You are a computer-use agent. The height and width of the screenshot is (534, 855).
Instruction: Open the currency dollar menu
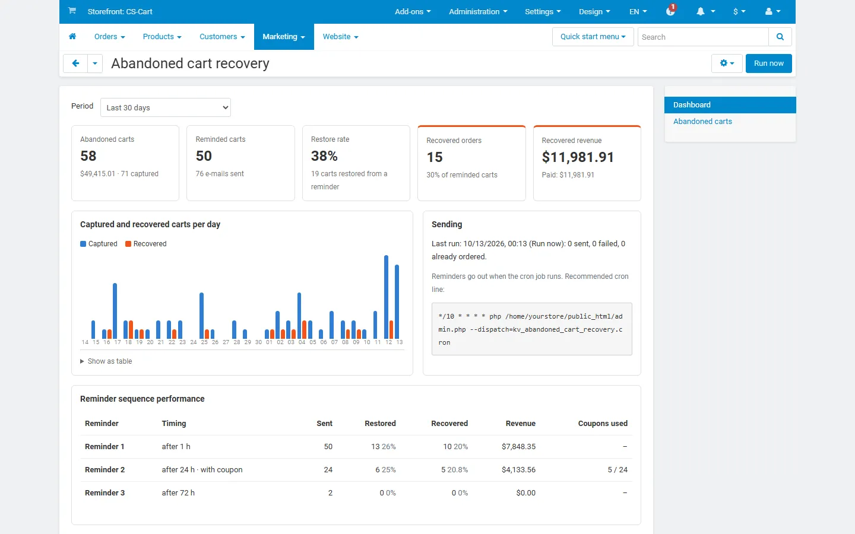[x=739, y=11]
